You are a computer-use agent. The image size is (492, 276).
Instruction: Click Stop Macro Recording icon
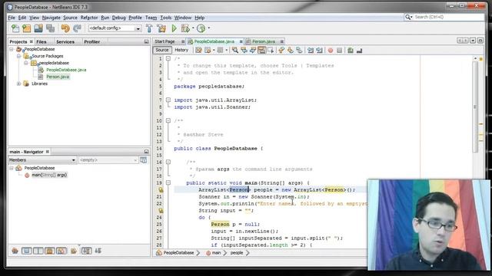(x=339, y=51)
